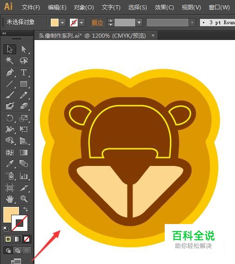Open fill color dropdown in control bar

(63, 23)
